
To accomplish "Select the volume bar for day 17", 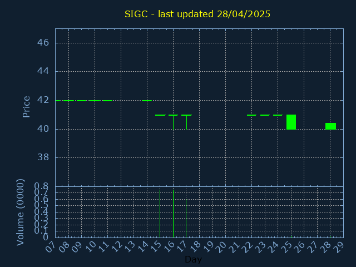I will 186,219.
